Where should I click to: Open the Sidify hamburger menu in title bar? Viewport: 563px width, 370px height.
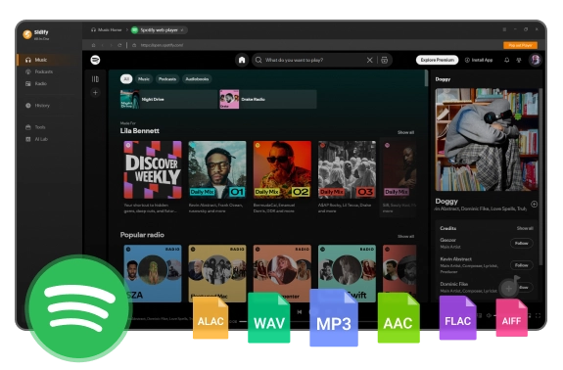click(x=504, y=29)
